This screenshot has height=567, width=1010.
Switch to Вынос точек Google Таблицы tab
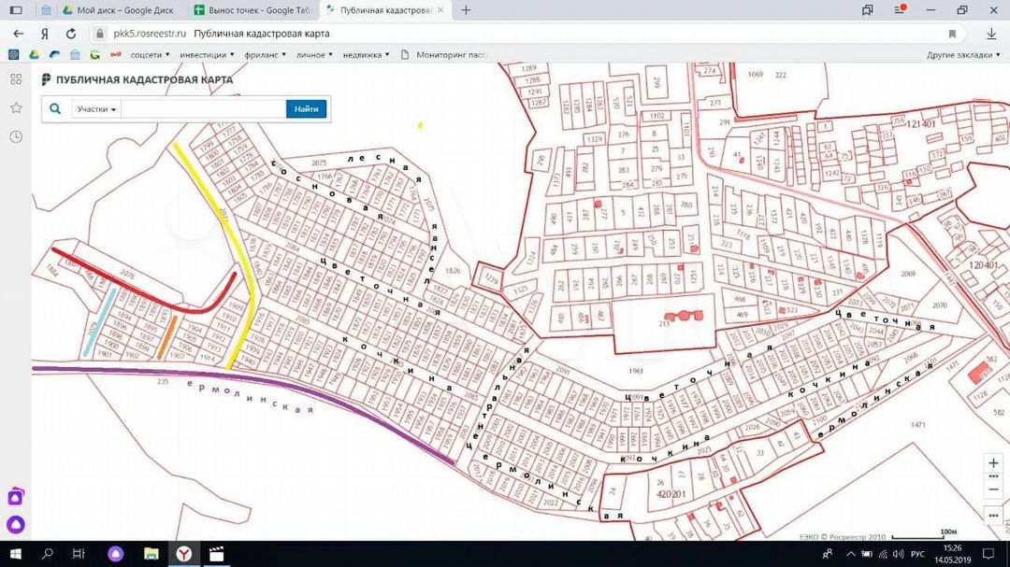(250, 10)
